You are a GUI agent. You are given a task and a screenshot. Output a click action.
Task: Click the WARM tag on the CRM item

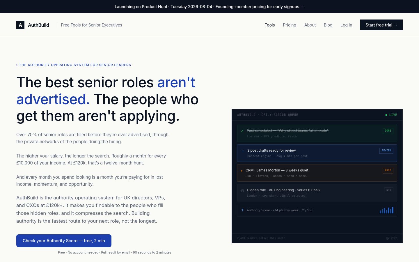388,170
